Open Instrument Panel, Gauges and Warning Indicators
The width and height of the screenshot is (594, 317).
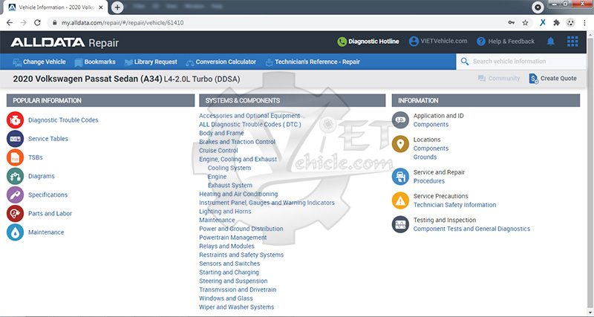[x=267, y=203]
